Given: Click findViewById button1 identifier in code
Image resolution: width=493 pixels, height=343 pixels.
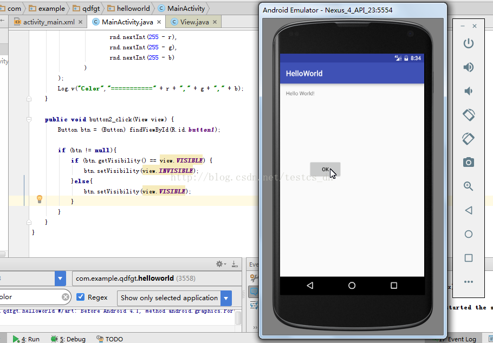Looking at the screenshot, I should [x=201, y=130].
